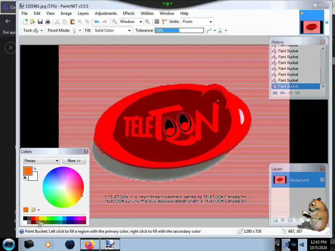Click the Cut scissors icon
Image resolution: width=335 pixels, height=251 pixels.
coord(57,22)
